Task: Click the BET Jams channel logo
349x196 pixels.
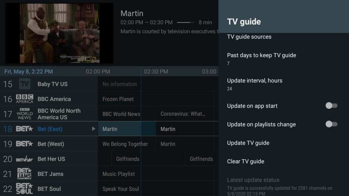Action: 25,174
